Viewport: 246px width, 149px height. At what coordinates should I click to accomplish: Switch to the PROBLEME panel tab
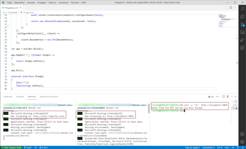[8, 97]
